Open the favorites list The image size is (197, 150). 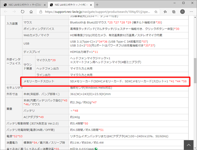pyautogui.click(x=165, y=12)
